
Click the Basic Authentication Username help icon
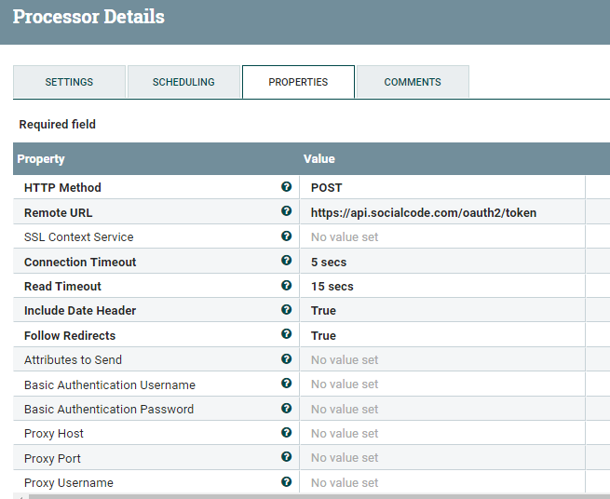click(x=287, y=384)
